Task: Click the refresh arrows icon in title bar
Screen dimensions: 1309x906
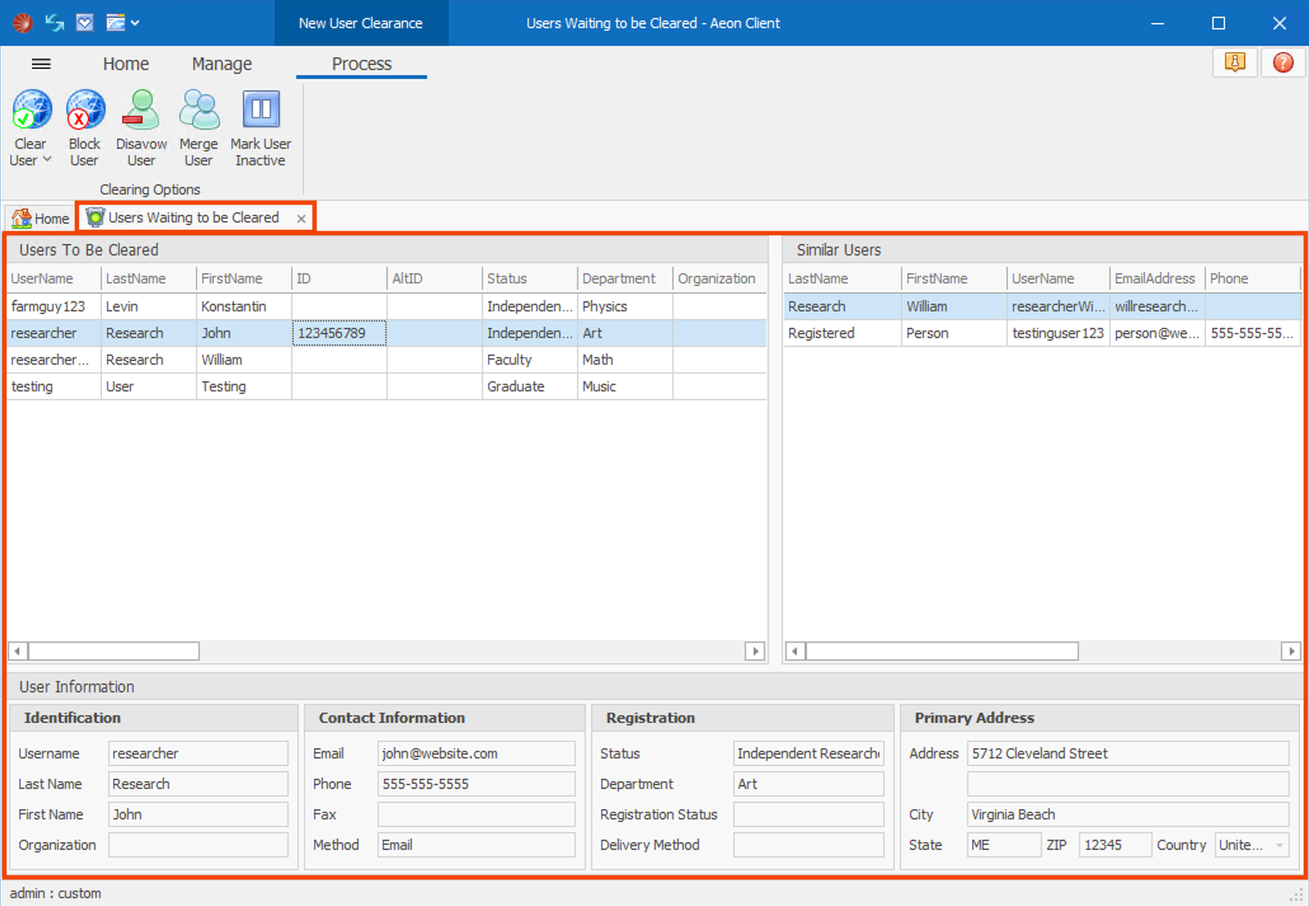Action: coord(55,24)
